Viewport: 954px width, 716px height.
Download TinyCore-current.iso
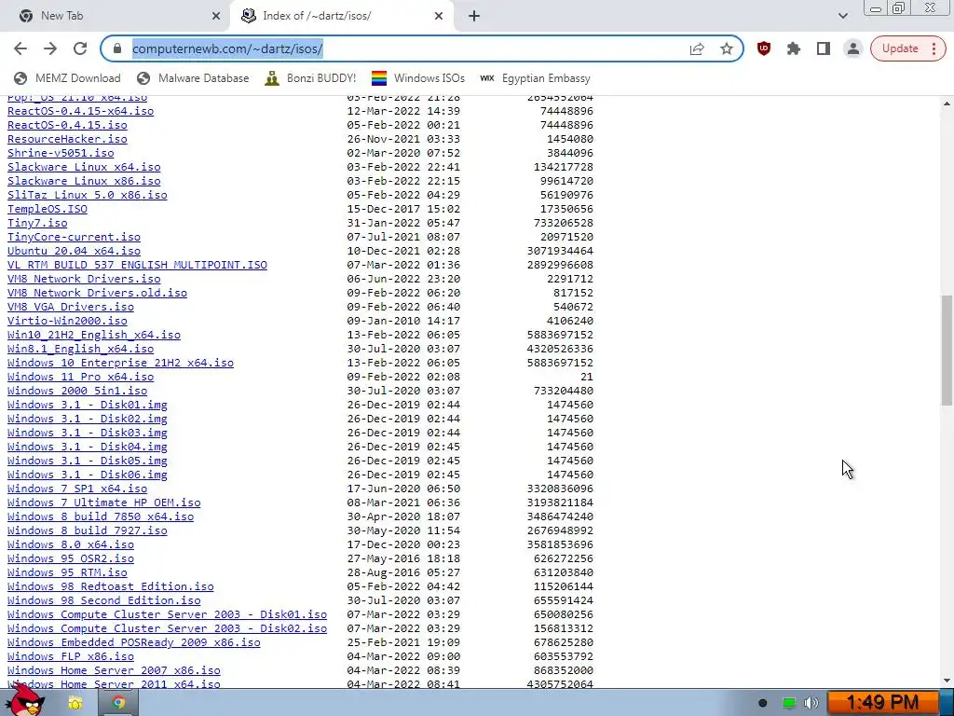click(x=74, y=237)
